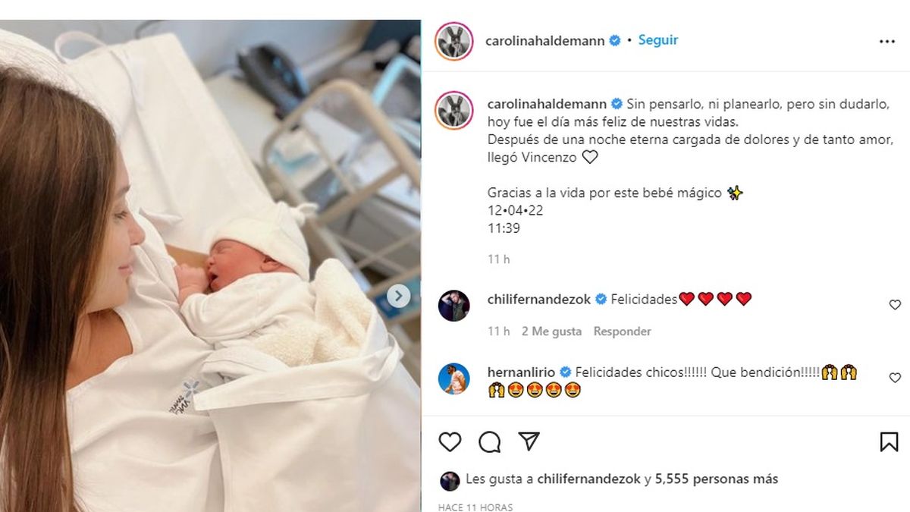Open '5,555 personas más' likes list
This screenshot has width=910, height=512.
(716, 479)
